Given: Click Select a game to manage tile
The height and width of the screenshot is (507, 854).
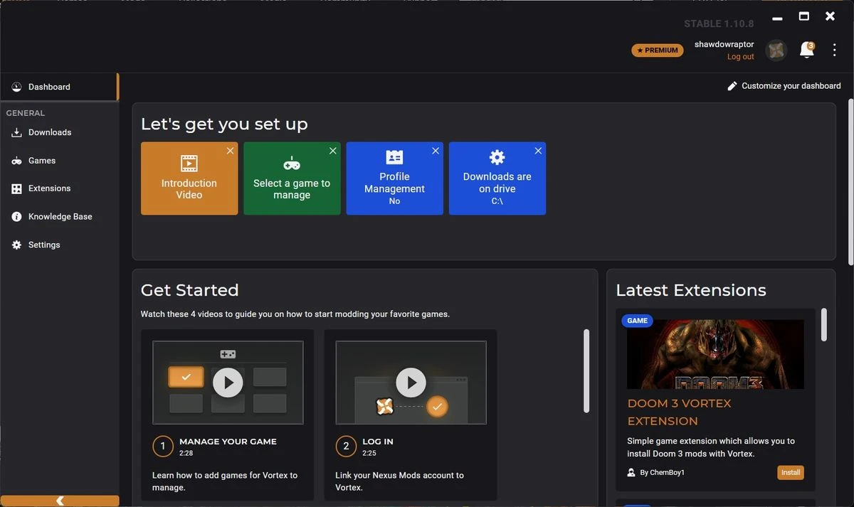Looking at the screenshot, I should (292, 178).
